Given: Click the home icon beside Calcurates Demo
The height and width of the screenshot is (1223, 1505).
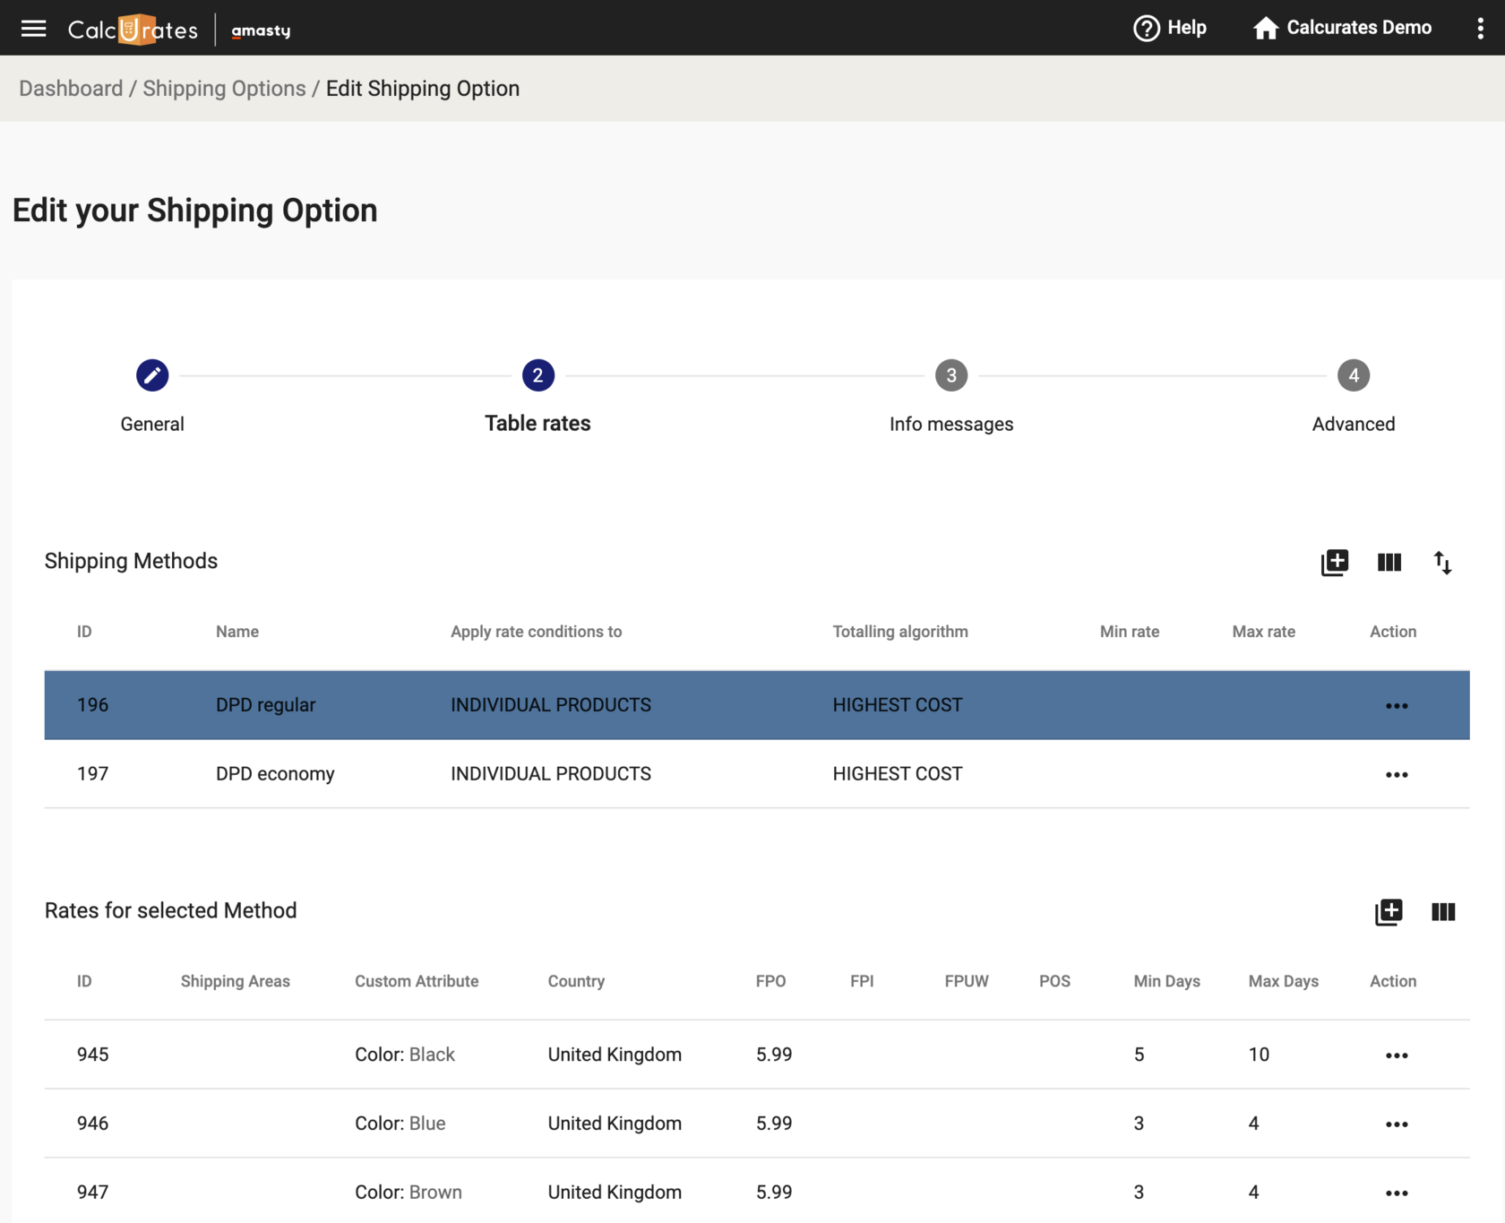Looking at the screenshot, I should 1266,28.
